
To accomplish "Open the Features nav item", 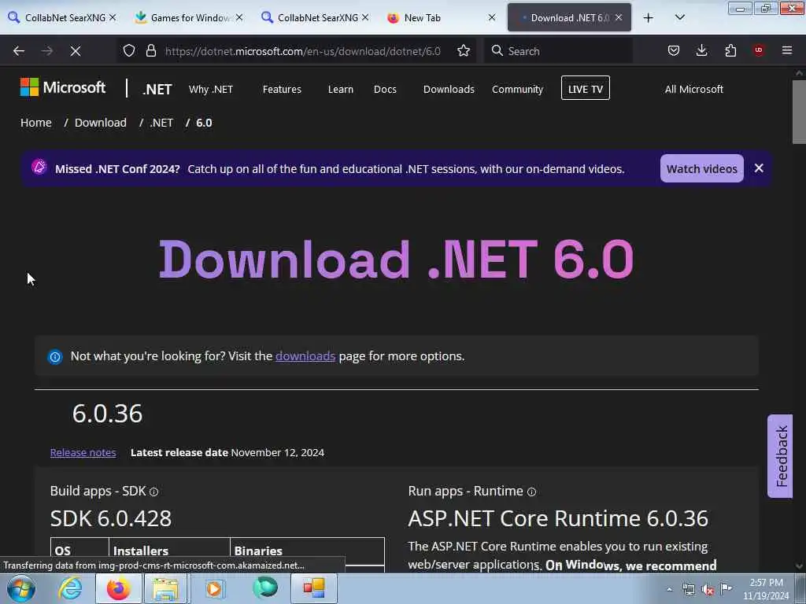I will pyautogui.click(x=283, y=90).
